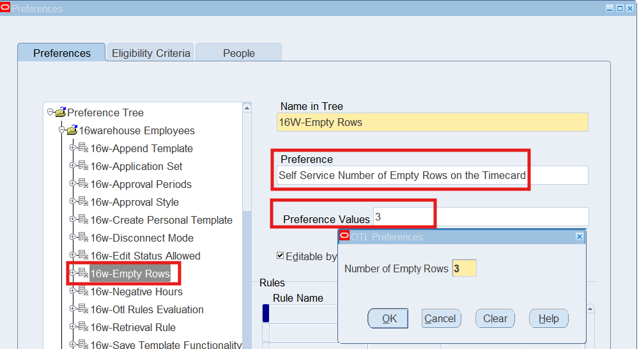Click the node icon beside 16w-Append Template
The width and height of the screenshot is (639, 349).
(83, 148)
